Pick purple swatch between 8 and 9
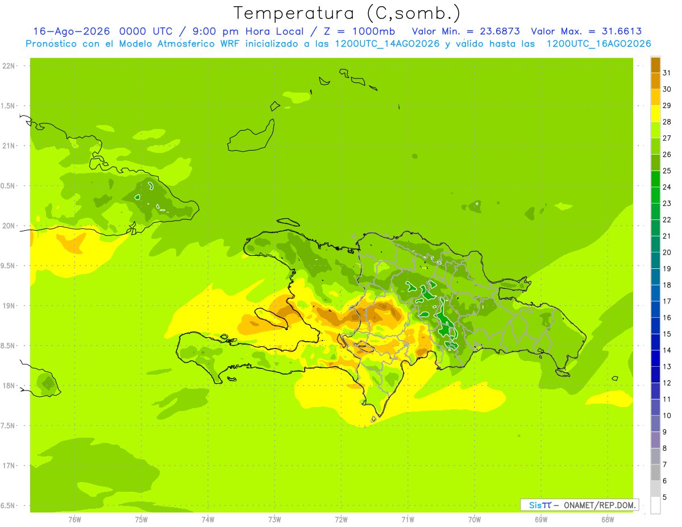 (x=655, y=440)
